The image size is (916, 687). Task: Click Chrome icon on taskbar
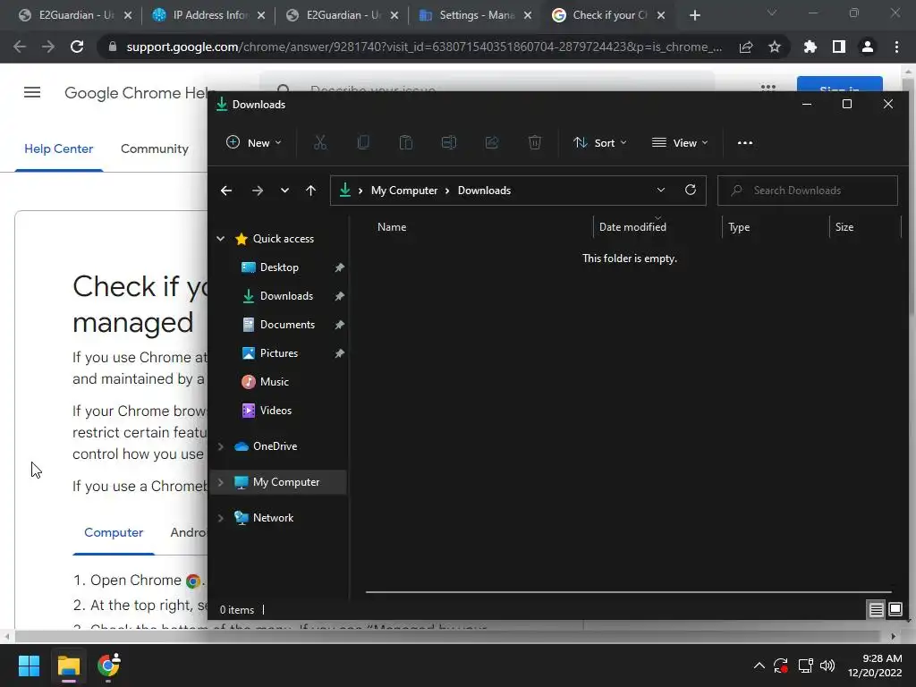[x=108, y=666]
